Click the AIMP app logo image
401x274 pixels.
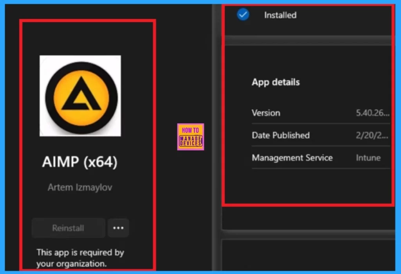click(80, 96)
